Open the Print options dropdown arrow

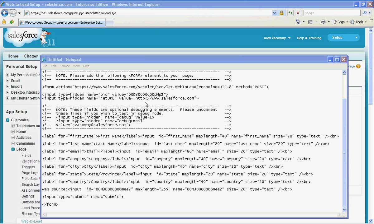pos(328,22)
